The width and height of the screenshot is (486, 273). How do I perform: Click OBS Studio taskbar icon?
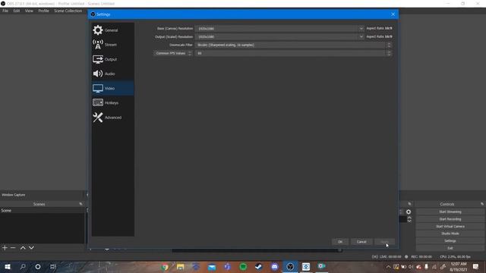point(290,266)
